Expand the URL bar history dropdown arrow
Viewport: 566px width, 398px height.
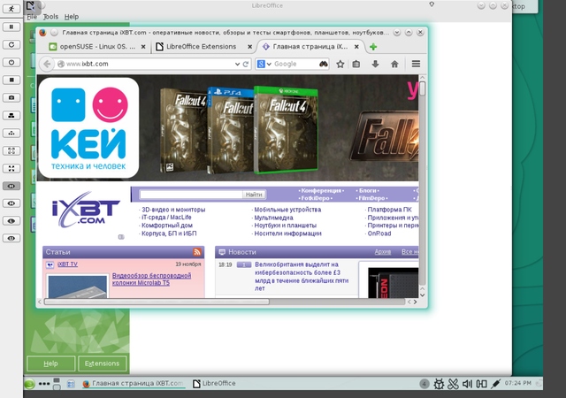coord(237,64)
